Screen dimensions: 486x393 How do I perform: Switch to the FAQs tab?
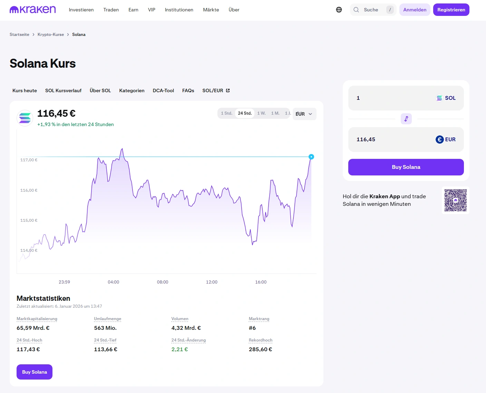click(188, 90)
